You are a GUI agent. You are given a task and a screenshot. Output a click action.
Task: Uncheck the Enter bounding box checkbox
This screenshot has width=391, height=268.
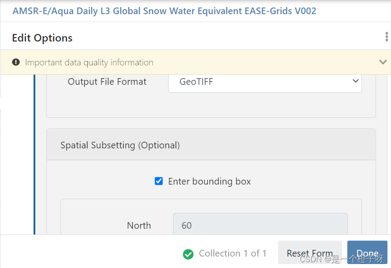tap(158, 181)
